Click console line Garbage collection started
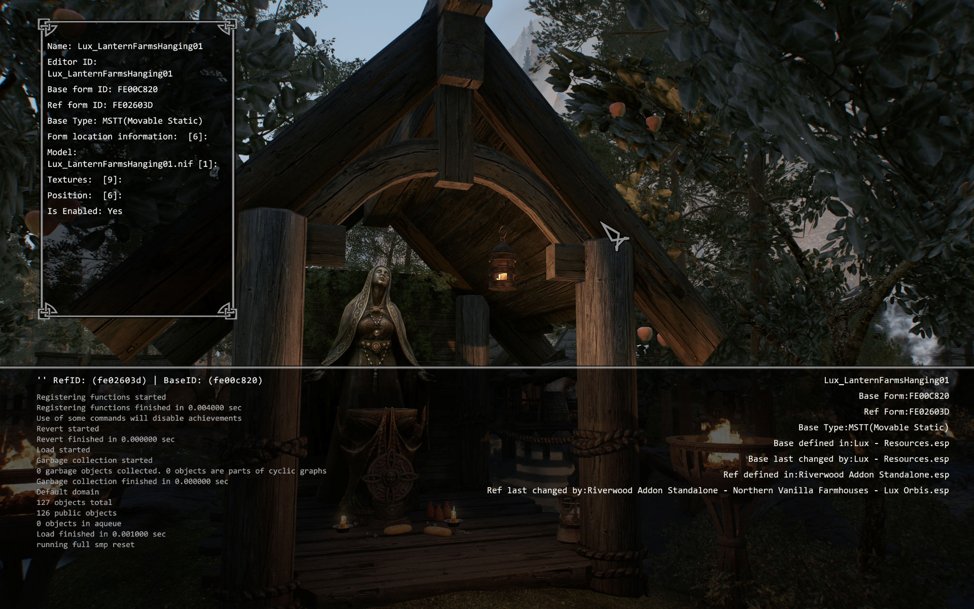 [x=94, y=460]
